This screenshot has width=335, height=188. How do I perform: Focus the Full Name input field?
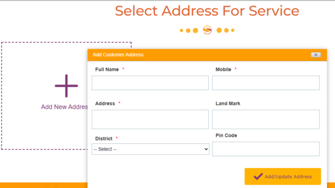150,83
